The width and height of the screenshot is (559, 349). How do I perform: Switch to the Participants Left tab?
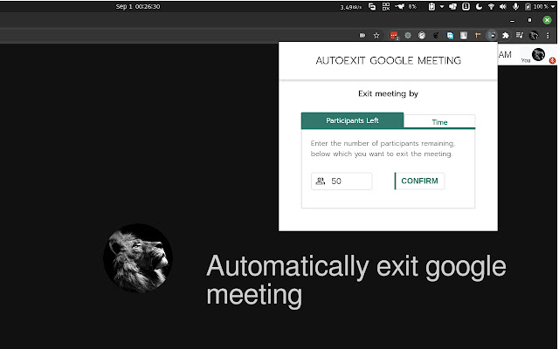point(352,120)
